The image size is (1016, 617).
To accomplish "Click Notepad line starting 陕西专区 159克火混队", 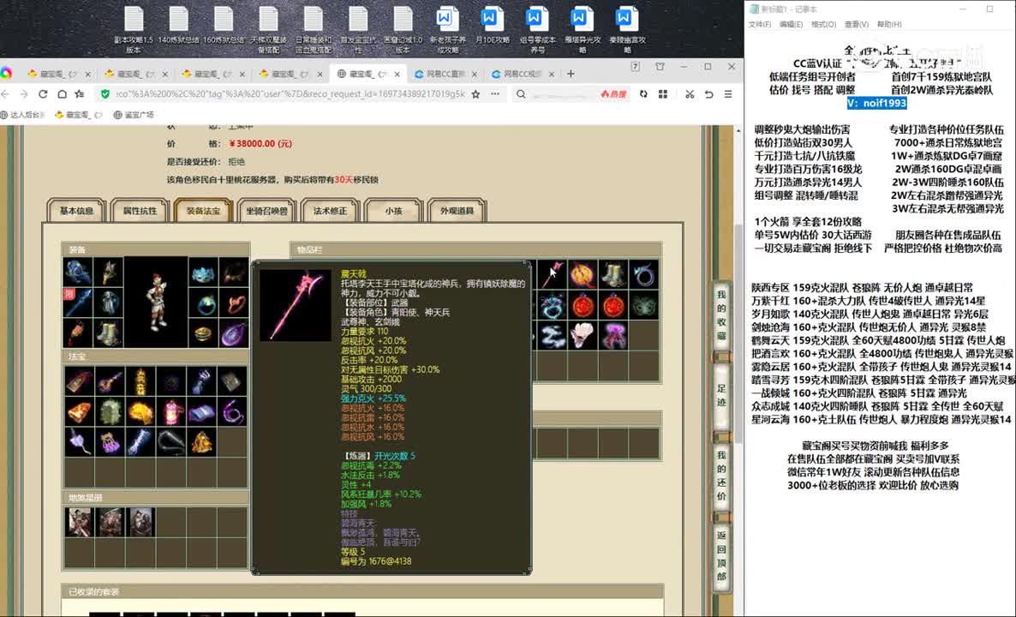I will pyautogui.click(x=862, y=287).
